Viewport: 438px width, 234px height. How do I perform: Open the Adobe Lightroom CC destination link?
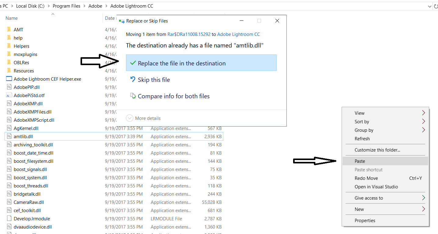tap(239, 34)
